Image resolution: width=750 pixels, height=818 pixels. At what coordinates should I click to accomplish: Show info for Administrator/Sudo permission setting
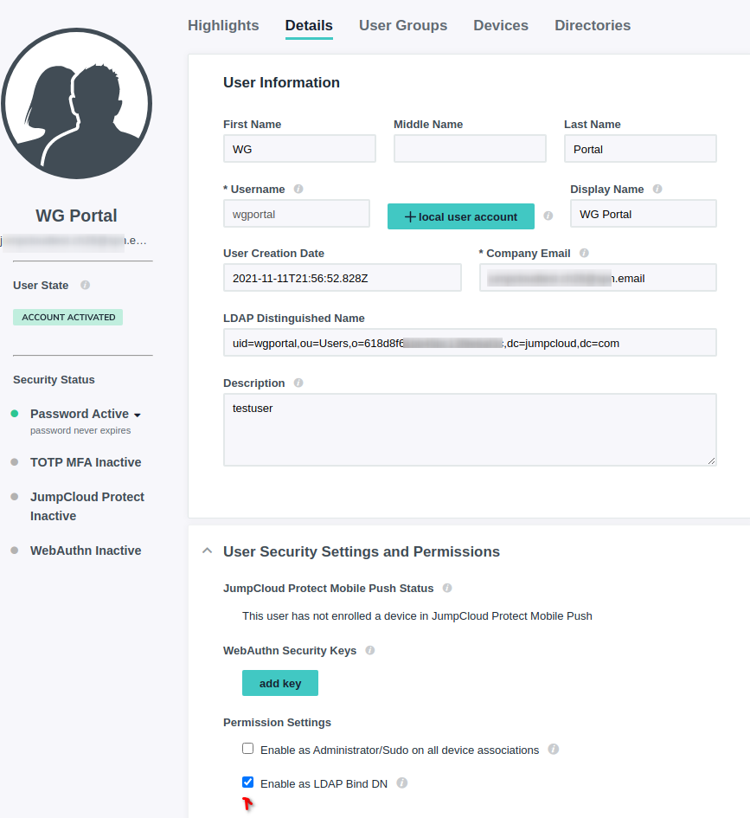[553, 750]
